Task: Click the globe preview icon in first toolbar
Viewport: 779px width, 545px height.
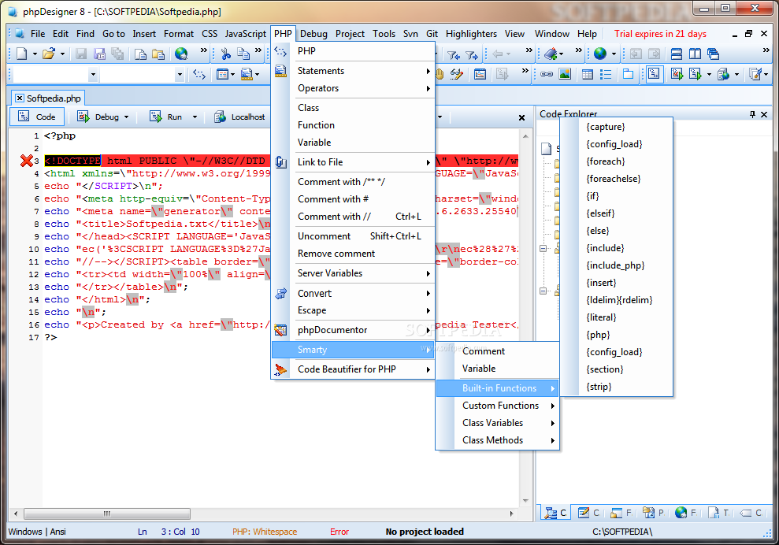Action: point(181,54)
